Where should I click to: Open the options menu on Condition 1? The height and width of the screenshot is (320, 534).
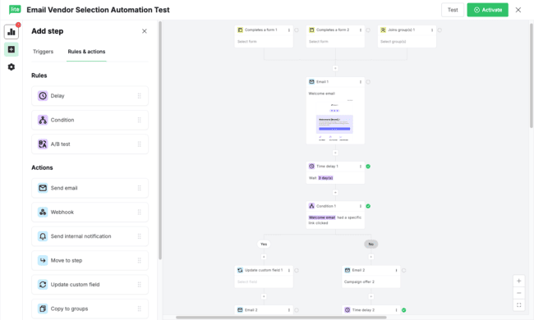point(361,206)
